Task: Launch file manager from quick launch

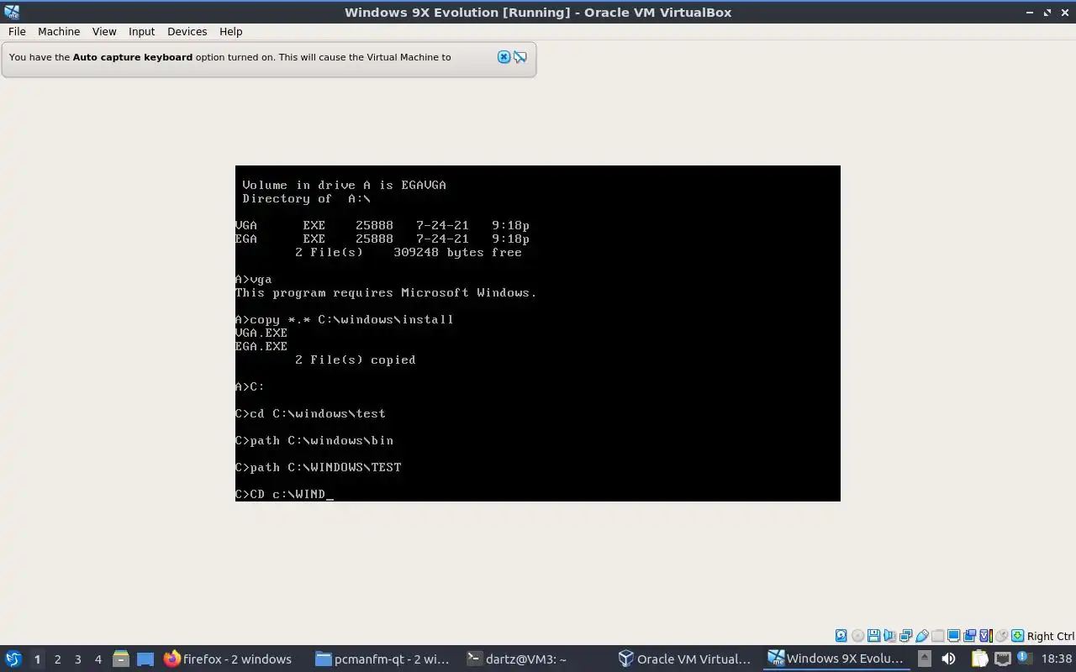Action: pos(120,659)
